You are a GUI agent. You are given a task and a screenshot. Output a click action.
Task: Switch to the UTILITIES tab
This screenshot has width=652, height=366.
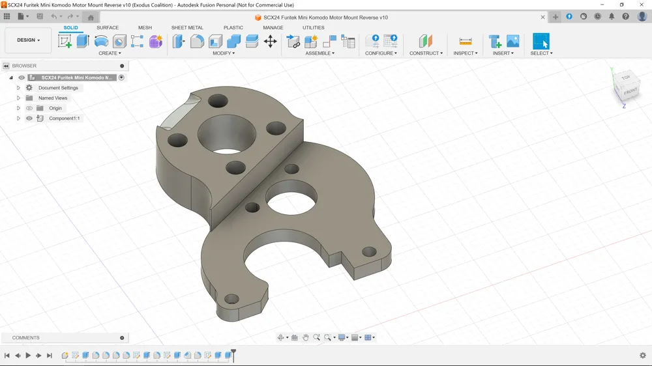pyautogui.click(x=313, y=27)
